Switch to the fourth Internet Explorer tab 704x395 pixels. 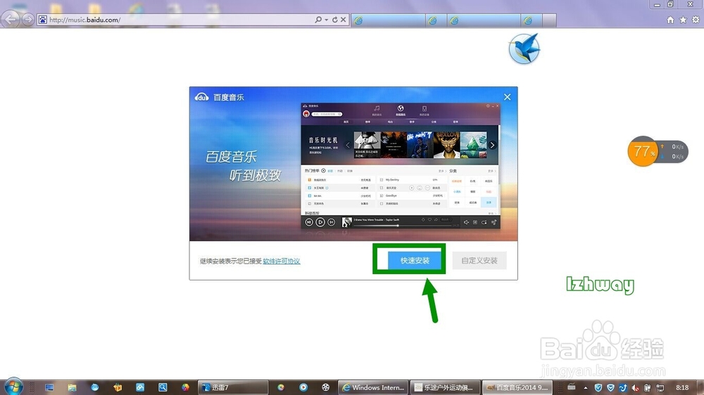coord(532,20)
